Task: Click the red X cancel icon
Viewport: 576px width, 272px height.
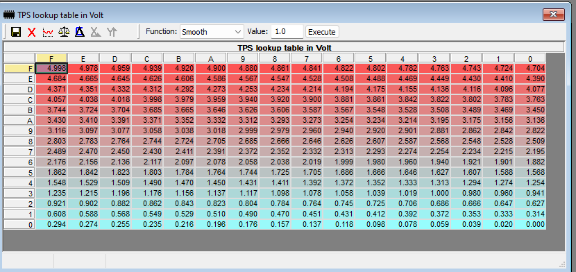Action: (32, 32)
